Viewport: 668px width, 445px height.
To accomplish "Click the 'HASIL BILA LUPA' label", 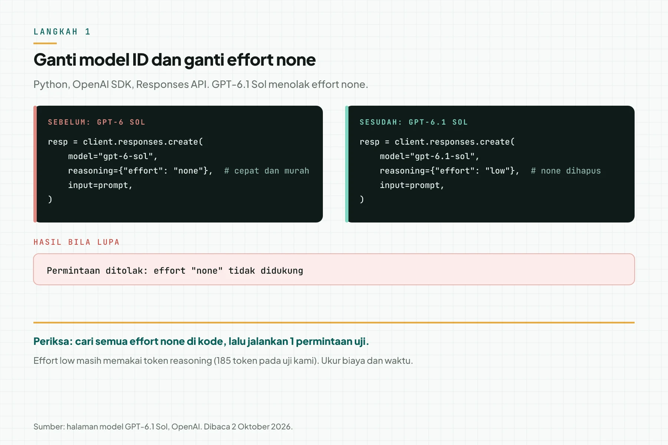I will point(77,242).
